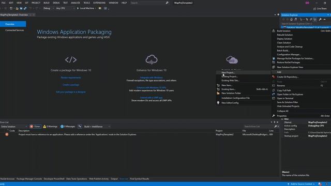
Task: Toggle 0 Messages filter in Error List
Action: click(x=68, y=127)
